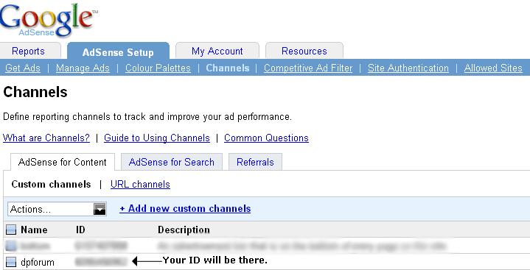530x270 pixels.
Task: Click the ID column header
Action: [80, 230]
